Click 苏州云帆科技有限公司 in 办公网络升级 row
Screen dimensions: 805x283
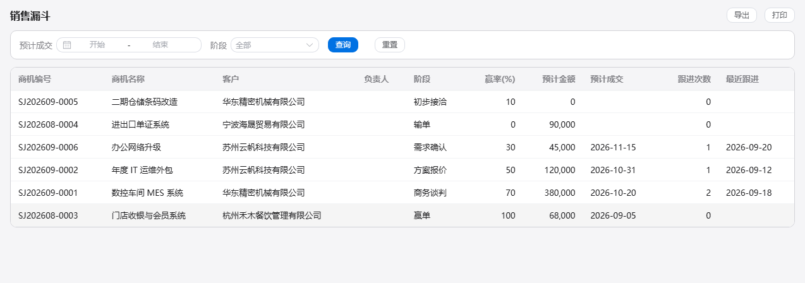coord(263,147)
